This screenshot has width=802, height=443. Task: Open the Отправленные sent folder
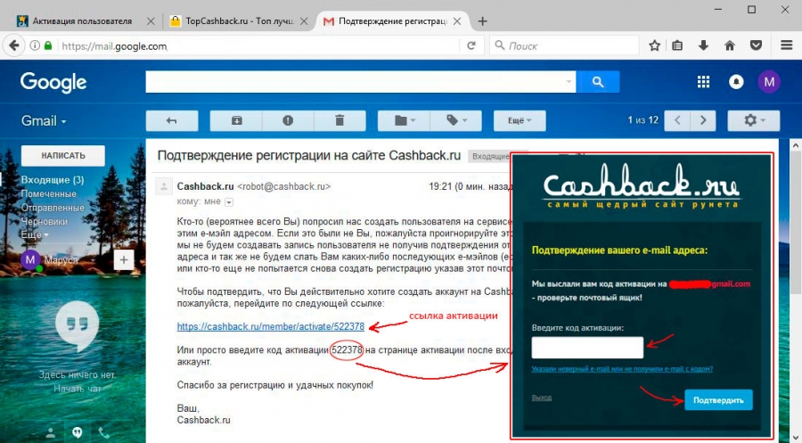click(x=53, y=208)
